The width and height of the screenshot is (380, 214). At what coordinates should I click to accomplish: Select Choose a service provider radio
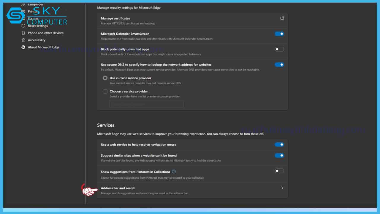pos(105,92)
